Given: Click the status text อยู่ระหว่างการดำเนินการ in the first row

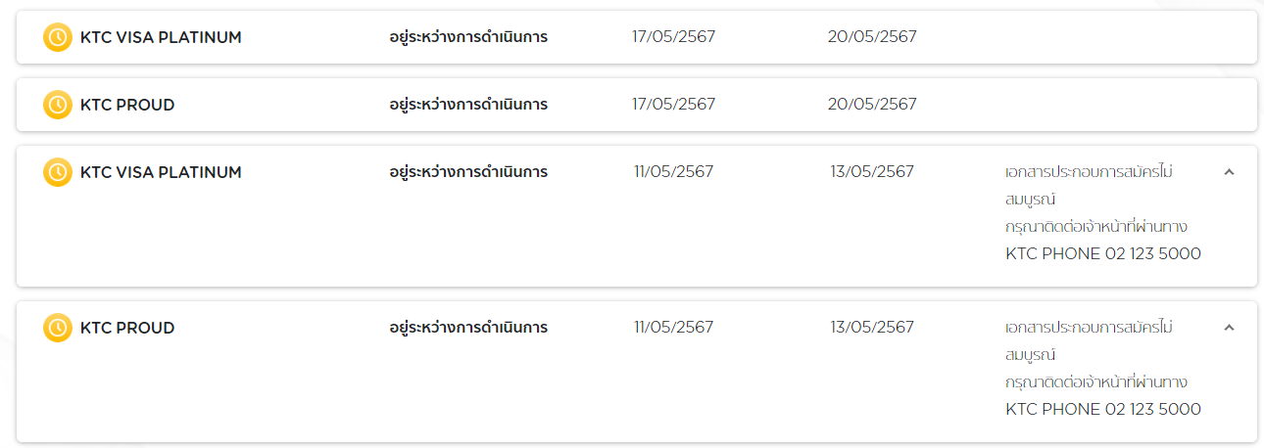Looking at the screenshot, I should [468, 37].
